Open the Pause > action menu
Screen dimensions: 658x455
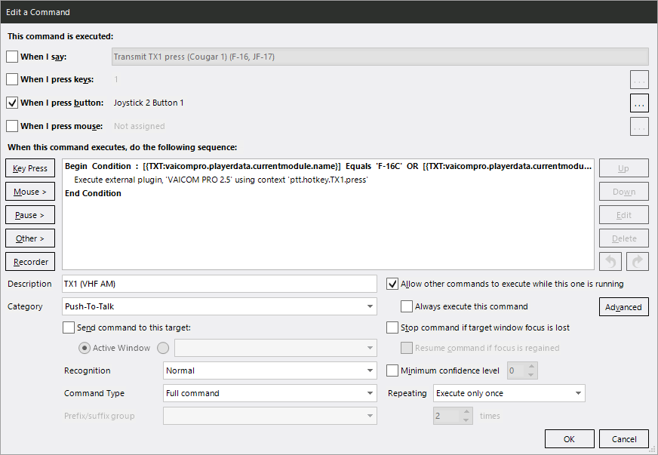tap(30, 215)
